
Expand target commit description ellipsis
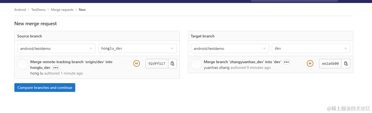(286, 62)
